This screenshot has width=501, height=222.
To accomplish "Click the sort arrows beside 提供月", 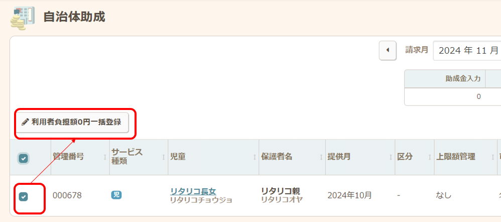I will click(x=390, y=157).
